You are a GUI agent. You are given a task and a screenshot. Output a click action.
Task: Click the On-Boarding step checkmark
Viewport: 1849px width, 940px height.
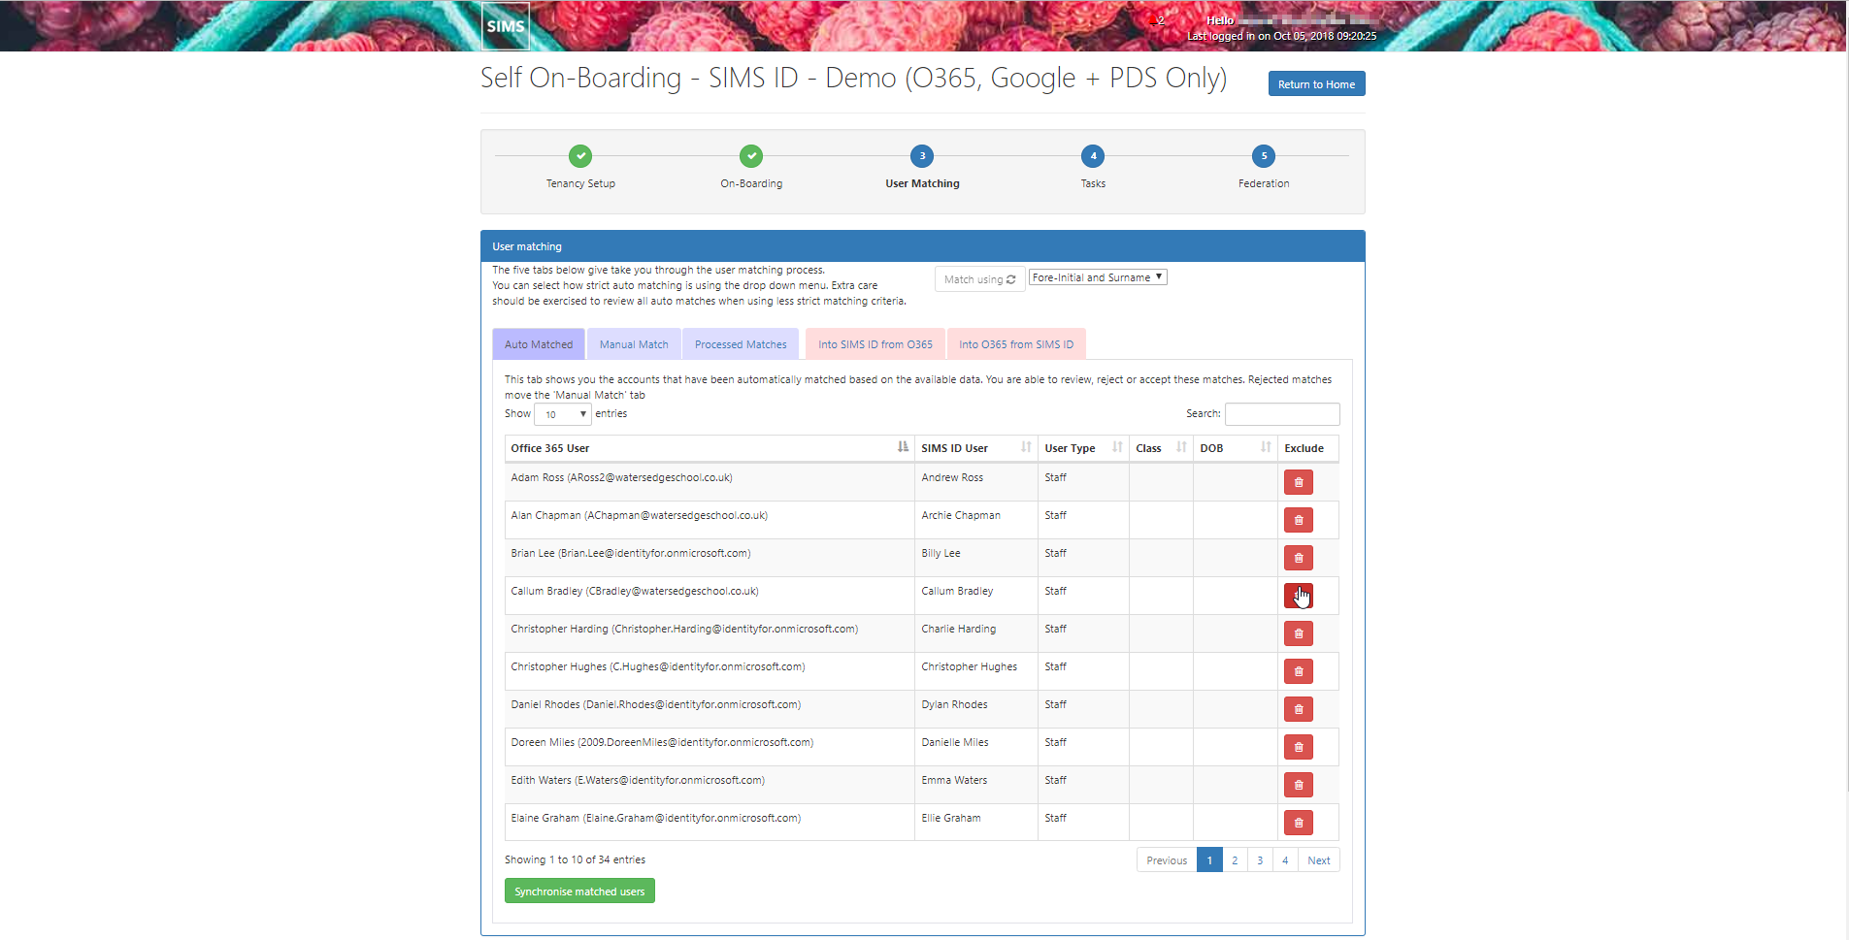click(751, 156)
